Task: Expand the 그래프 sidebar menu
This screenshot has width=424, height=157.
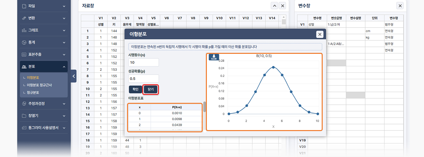Action: [43, 30]
